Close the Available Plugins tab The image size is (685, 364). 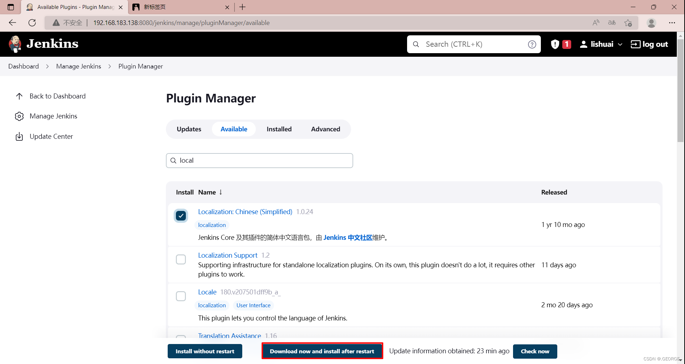[x=121, y=7]
